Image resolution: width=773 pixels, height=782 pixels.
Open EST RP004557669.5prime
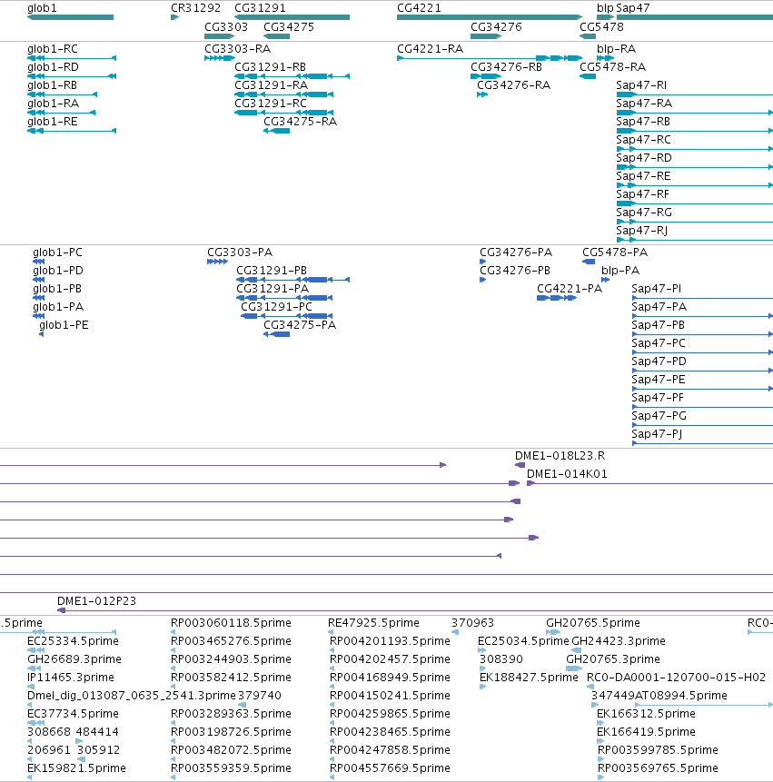(390, 768)
